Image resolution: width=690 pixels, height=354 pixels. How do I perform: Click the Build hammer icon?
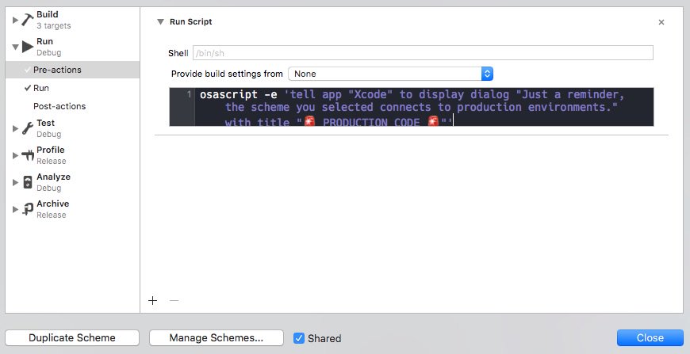27,20
